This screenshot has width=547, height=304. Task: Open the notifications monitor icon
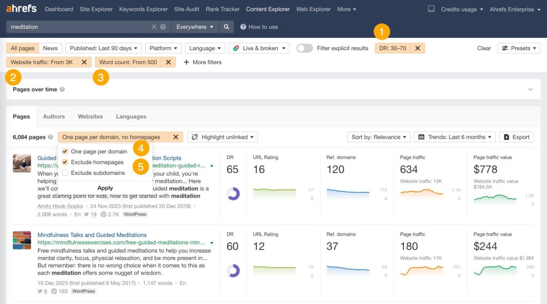431,9
